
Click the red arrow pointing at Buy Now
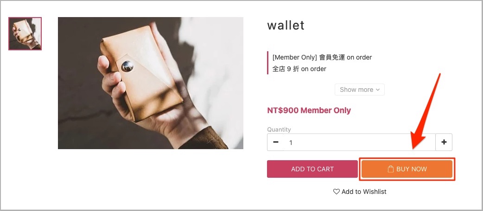pos(426,111)
